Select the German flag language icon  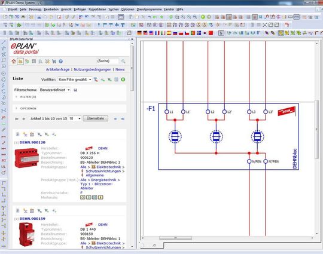(139, 33)
